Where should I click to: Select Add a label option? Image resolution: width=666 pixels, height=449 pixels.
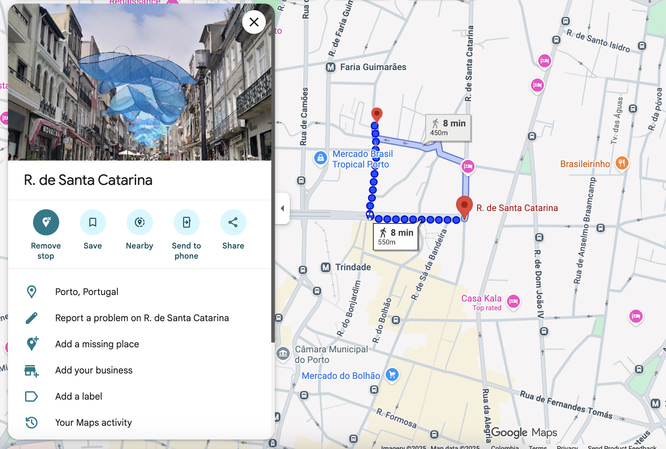pyautogui.click(x=78, y=396)
